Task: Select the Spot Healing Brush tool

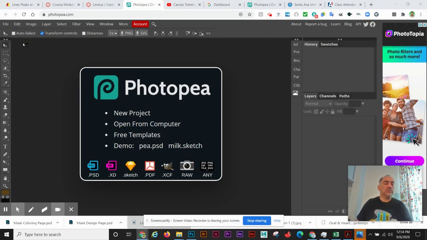Action: (5, 92)
